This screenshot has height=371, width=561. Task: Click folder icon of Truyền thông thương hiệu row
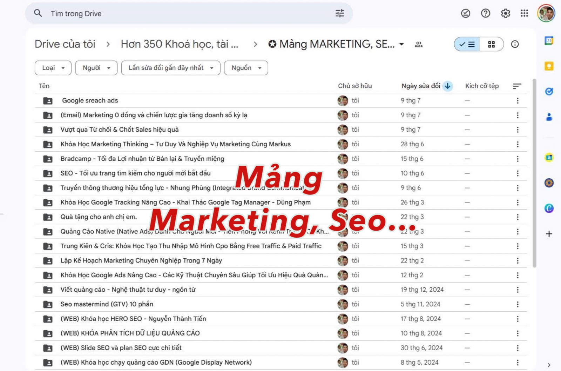(48, 188)
